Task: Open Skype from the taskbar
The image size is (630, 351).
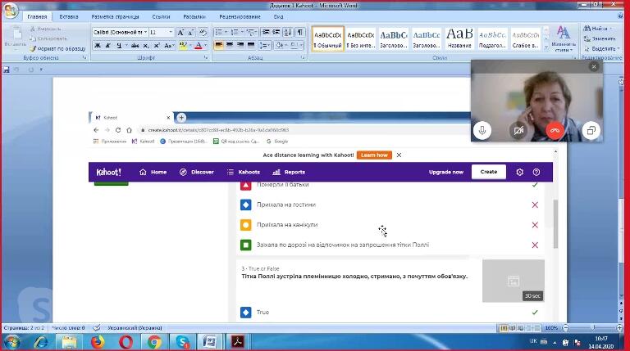Action: point(182,342)
